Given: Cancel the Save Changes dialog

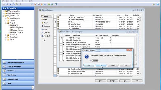Looking at the screenshot, I should pos(113,65).
